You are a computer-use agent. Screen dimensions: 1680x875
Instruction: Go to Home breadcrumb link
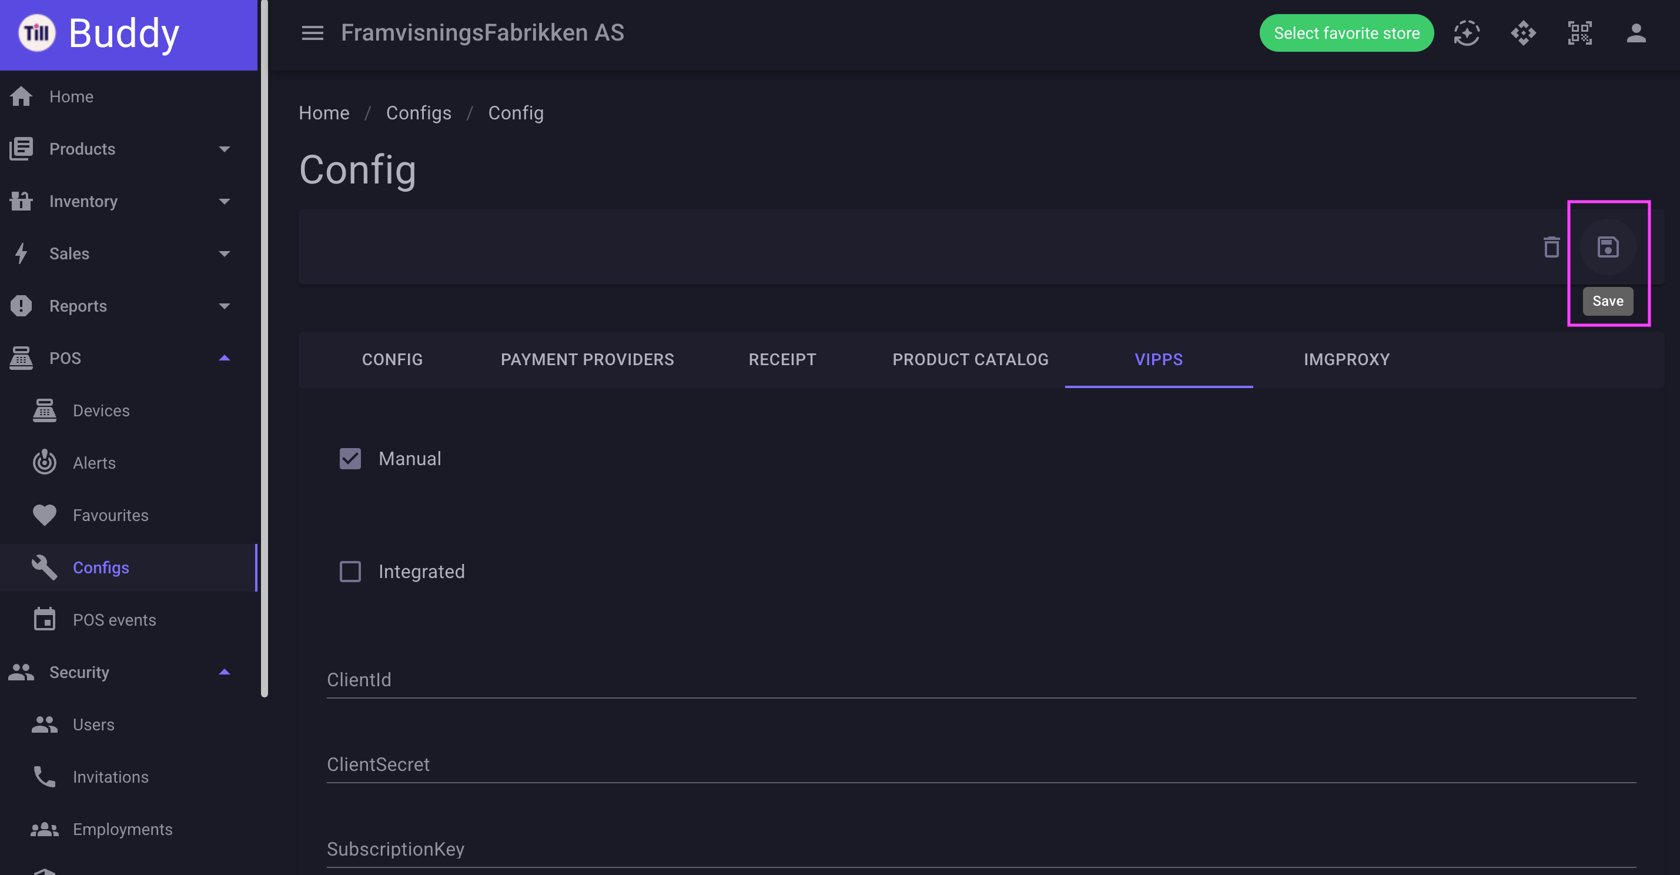click(324, 113)
